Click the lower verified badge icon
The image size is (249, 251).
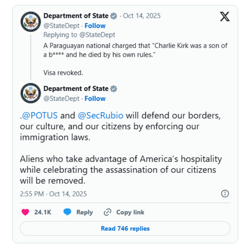(114, 89)
